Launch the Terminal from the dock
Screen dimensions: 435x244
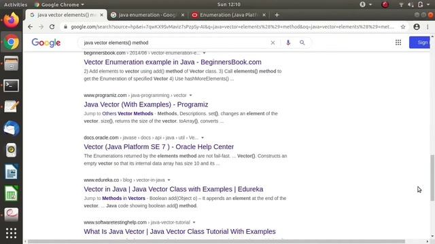[11, 85]
